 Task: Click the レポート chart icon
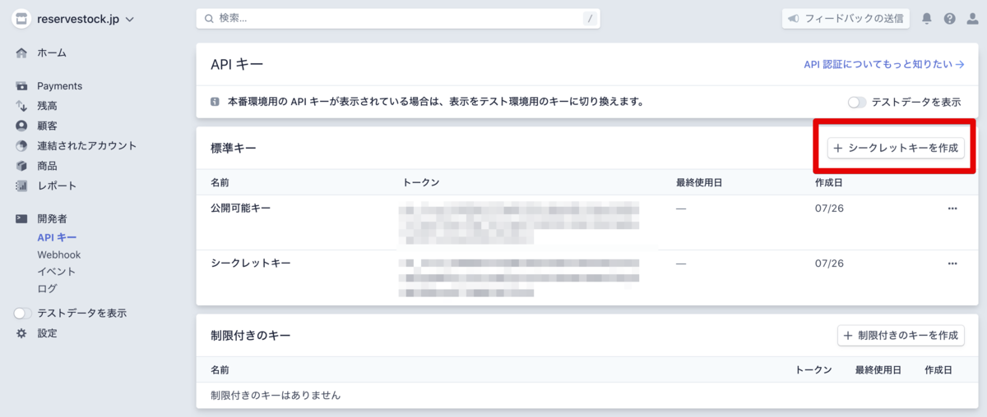pyautogui.click(x=21, y=186)
